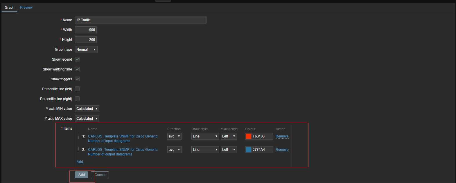Click the Add link under items list

pyautogui.click(x=80, y=162)
